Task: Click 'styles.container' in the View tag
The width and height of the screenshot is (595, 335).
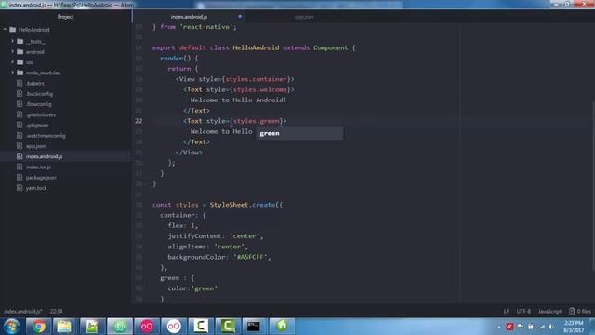Action: click(257, 79)
